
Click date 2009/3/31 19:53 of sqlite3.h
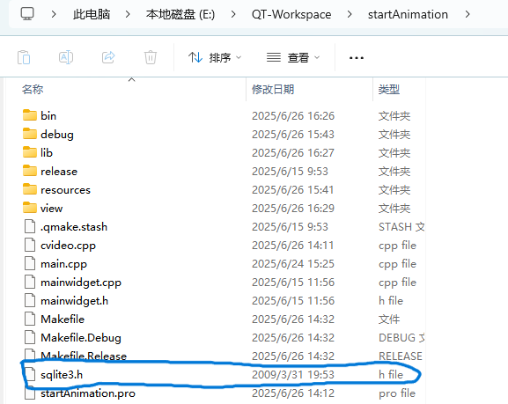click(x=293, y=375)
